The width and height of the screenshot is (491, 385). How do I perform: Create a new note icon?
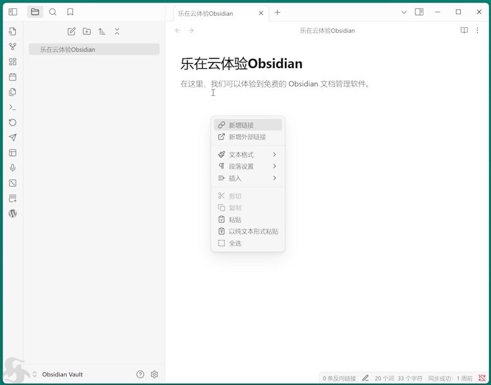pyautogui.click(x=71, y=32)
